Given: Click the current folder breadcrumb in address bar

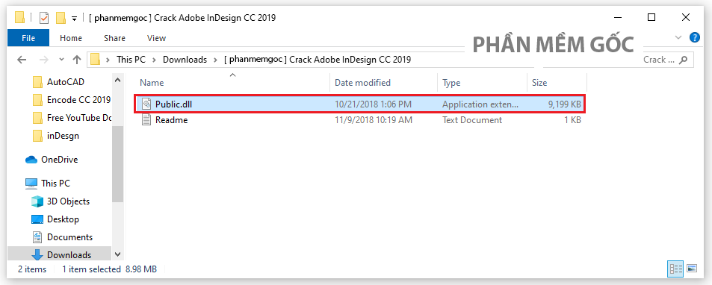Looking at the screenshot, I should pyautogui.click(x=318, y=60).
